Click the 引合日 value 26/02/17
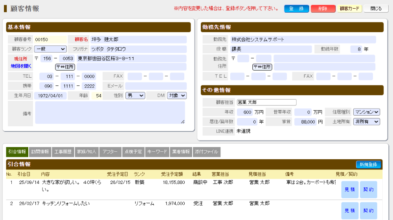The image size is (393, 220). pyautogui.click(x=29, y=204)
